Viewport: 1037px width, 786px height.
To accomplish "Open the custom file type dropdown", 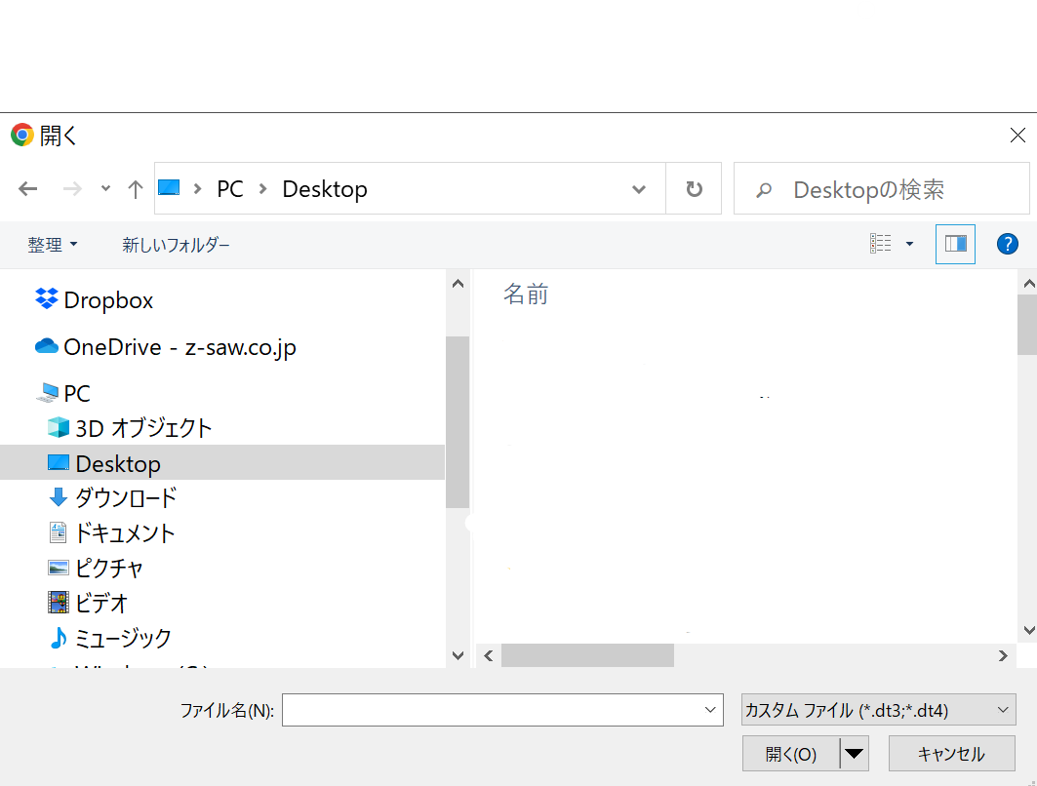I will point(877,710).
